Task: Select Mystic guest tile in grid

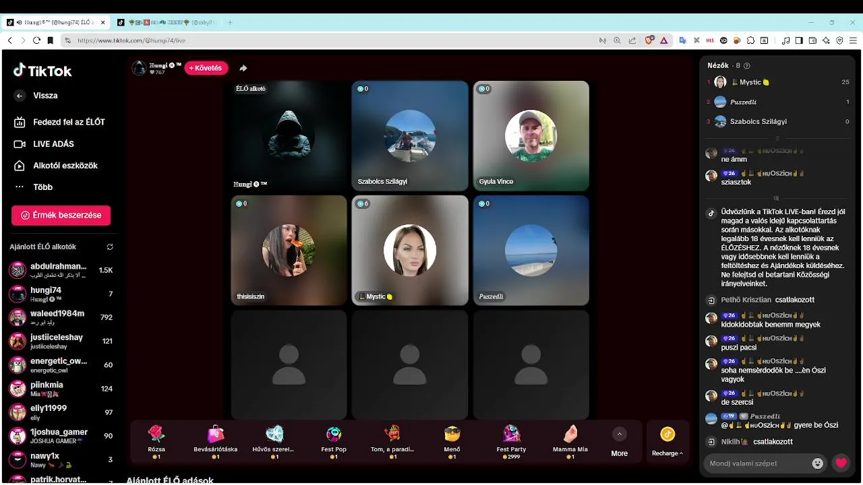Action: click(x=410, y=251)
